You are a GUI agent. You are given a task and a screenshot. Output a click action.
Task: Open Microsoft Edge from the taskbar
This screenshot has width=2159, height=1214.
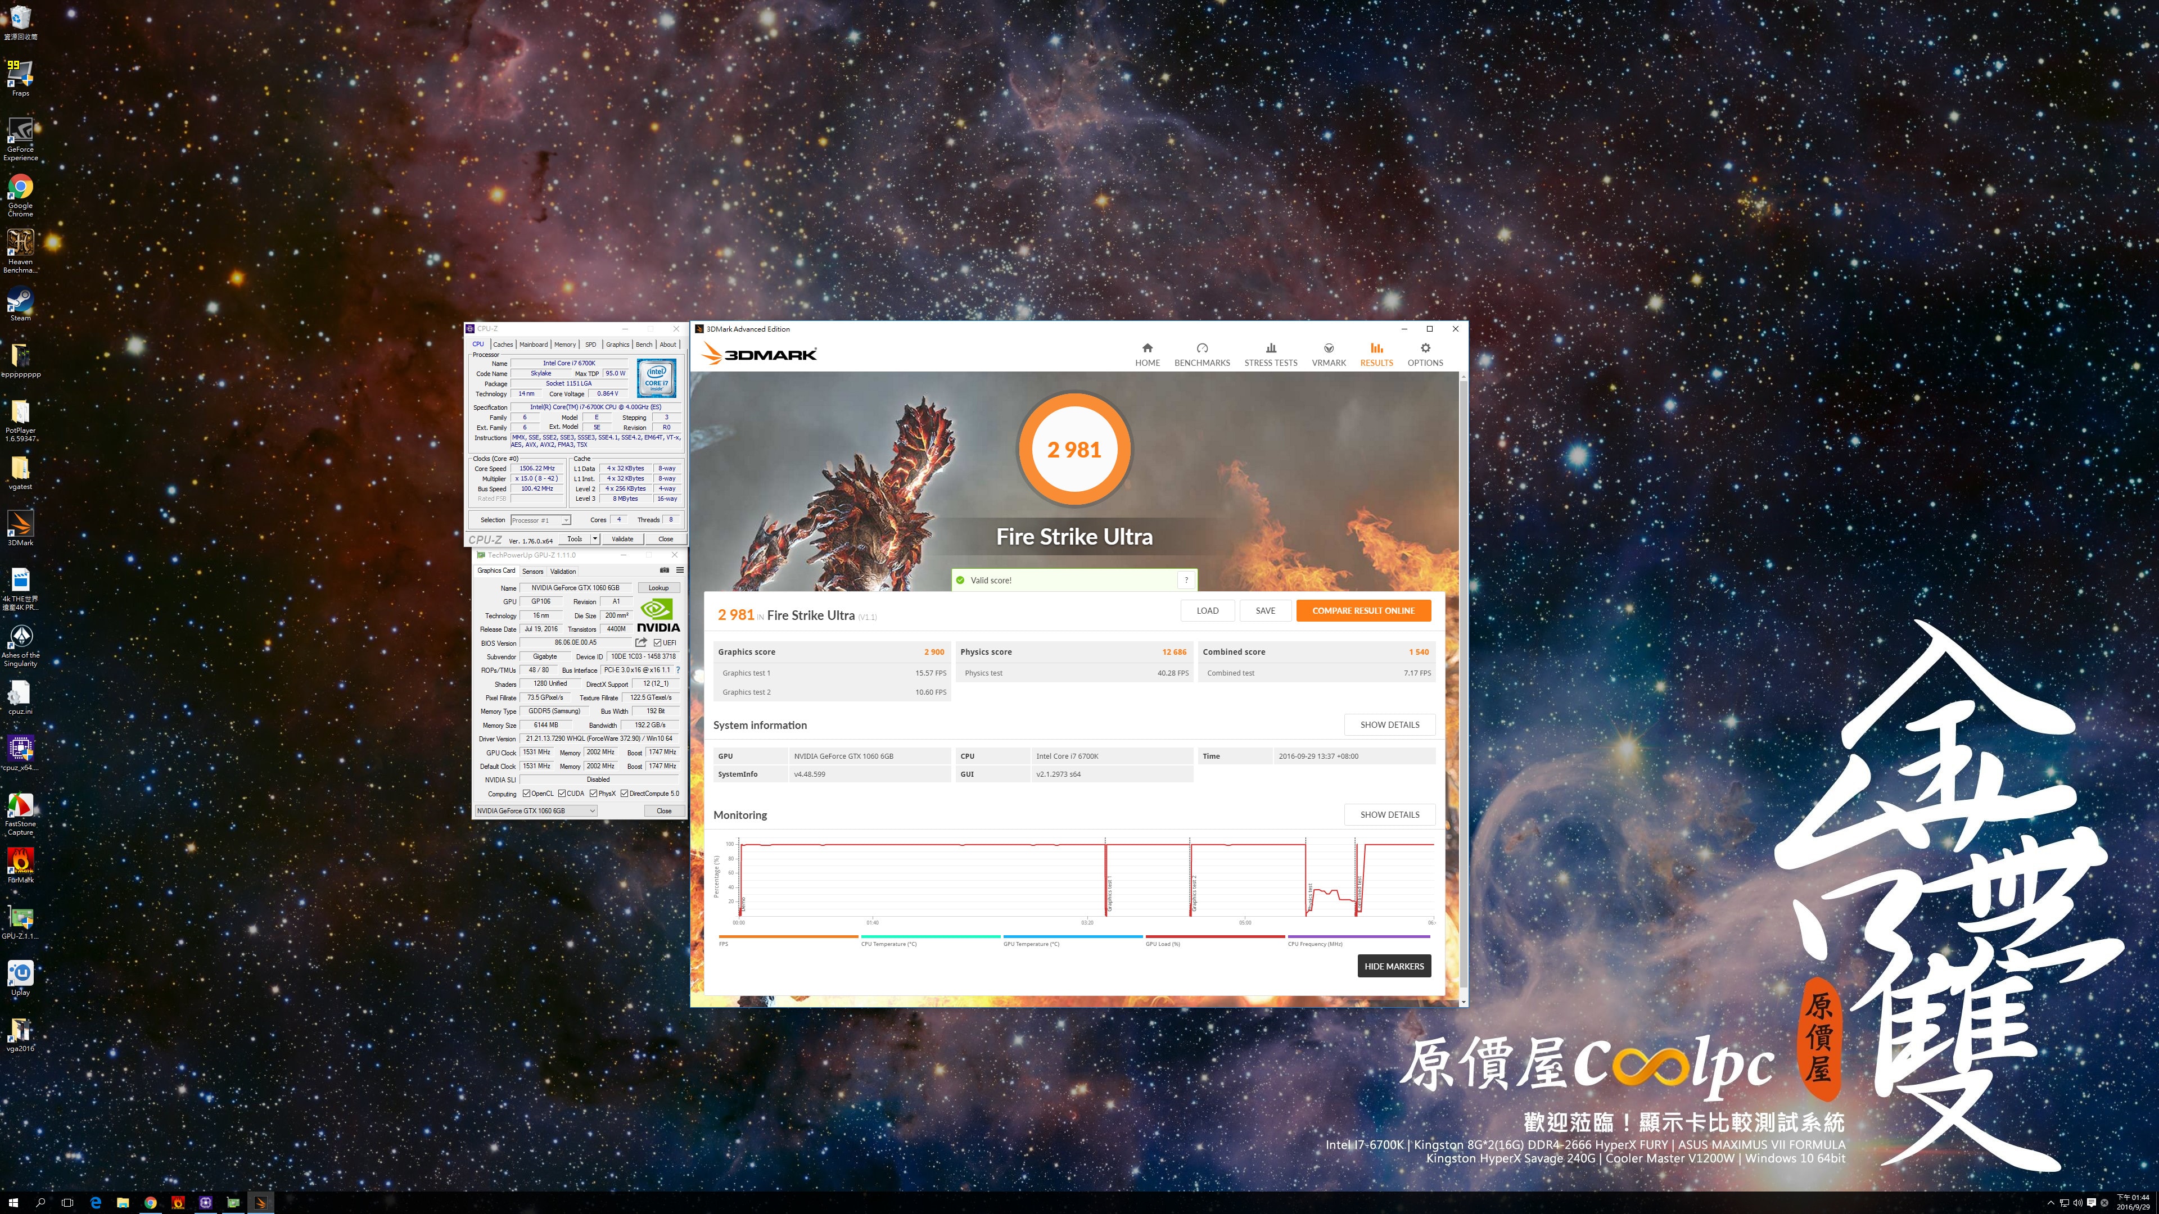96,1202
